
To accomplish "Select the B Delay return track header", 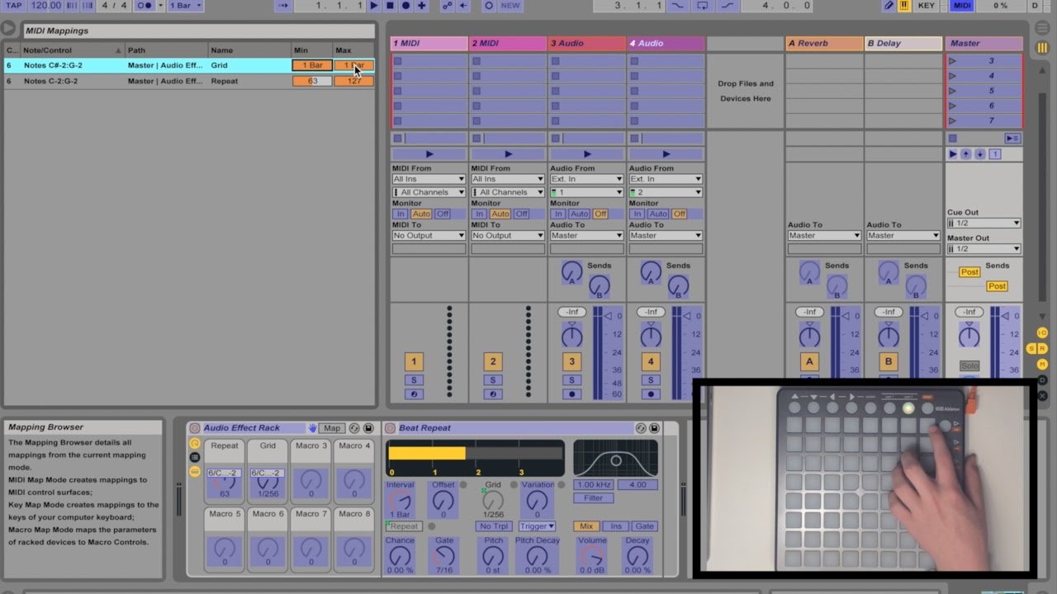I will 903,43.
